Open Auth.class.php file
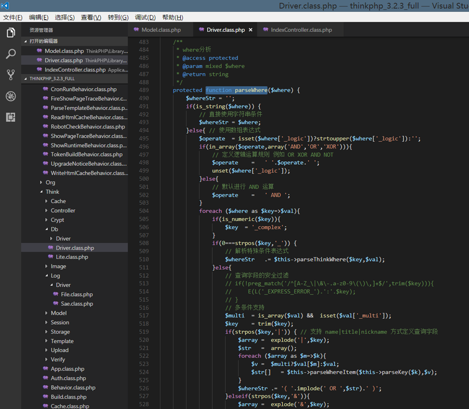The height and width of the screenshot is (409, 469). (74, 378)
